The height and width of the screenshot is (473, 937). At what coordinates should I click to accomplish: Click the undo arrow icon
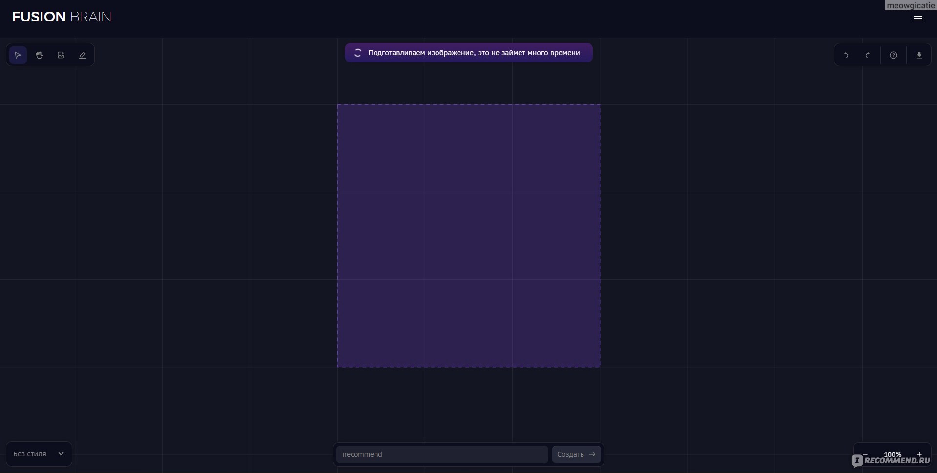click(x=846, y=55)
